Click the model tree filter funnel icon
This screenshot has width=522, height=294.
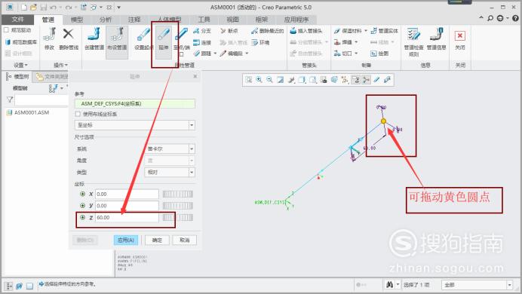pyautogui.click(x=10, y=100)
